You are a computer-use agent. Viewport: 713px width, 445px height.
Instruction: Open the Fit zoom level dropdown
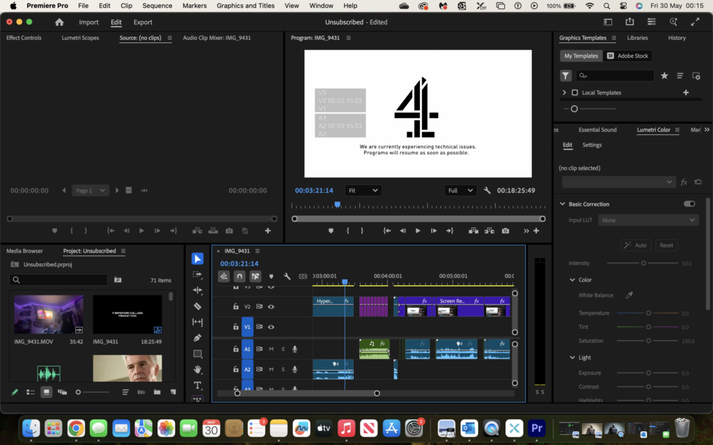363,191
